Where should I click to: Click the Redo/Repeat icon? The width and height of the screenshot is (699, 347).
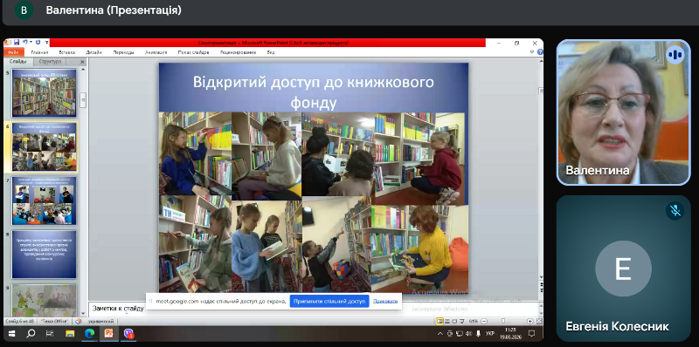[38, 42]
